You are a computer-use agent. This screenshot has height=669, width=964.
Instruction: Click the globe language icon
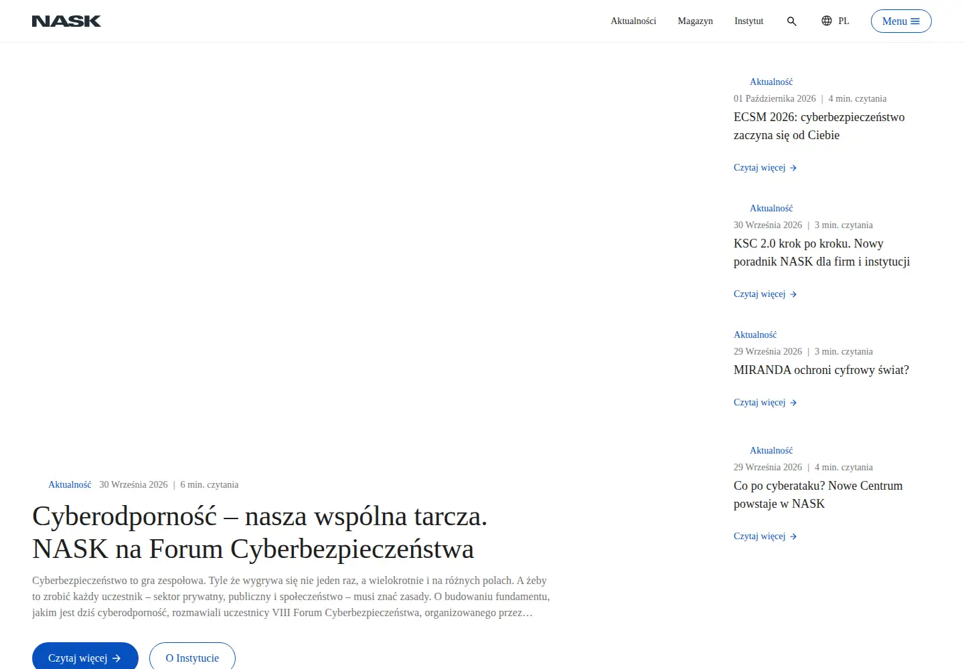click(827, 21)
